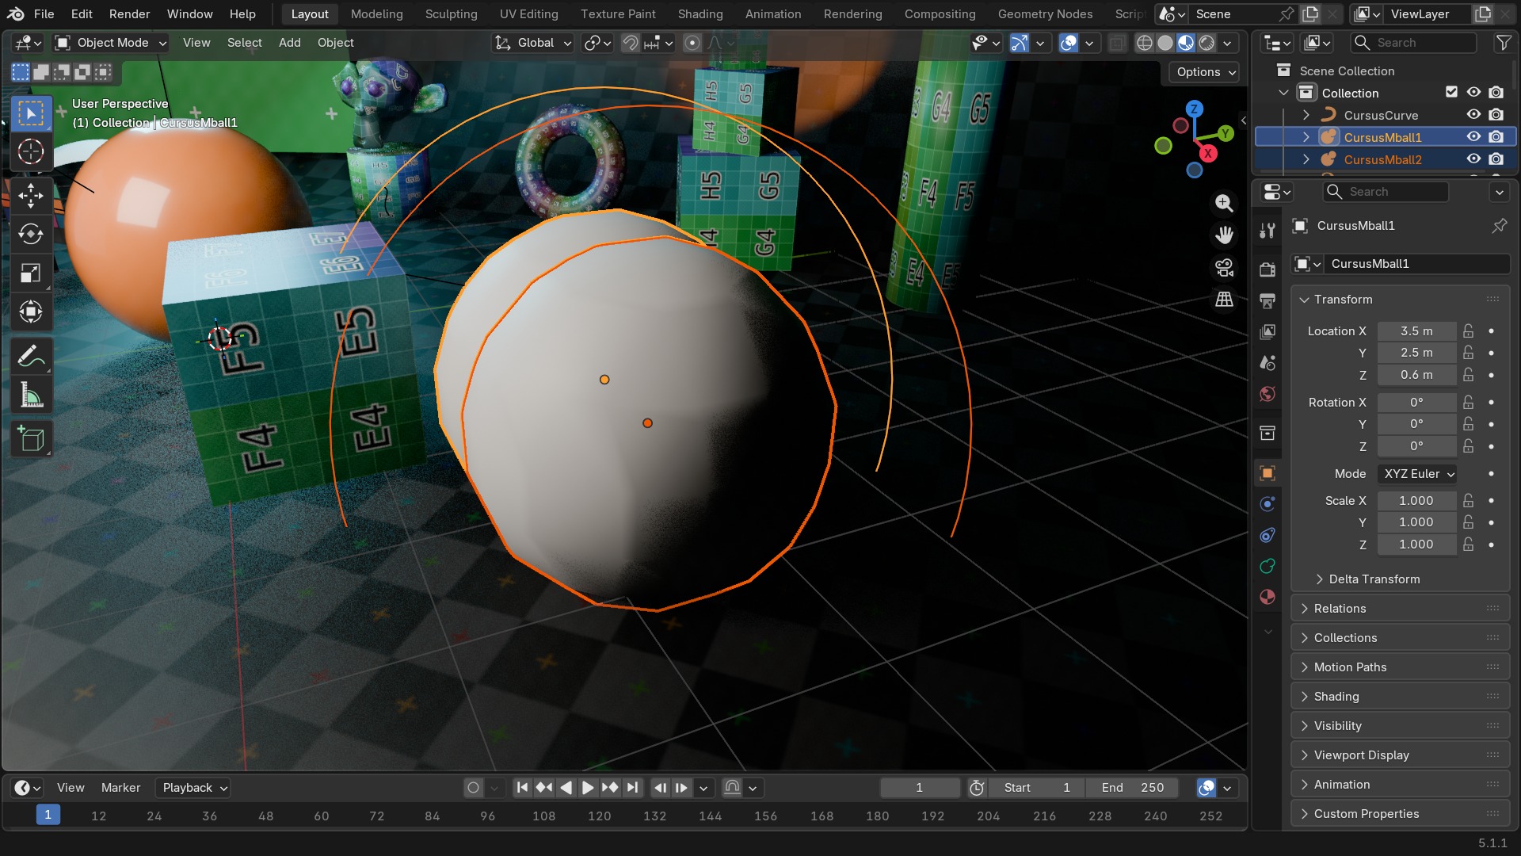This screenshot has width=1521, height=856.
Task: Open the XYZ Euler rotation mode dropdown
Action: (x=1419, y=474)
